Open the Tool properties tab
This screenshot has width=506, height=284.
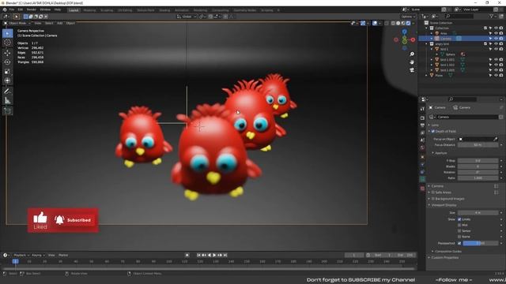[422, 109]
